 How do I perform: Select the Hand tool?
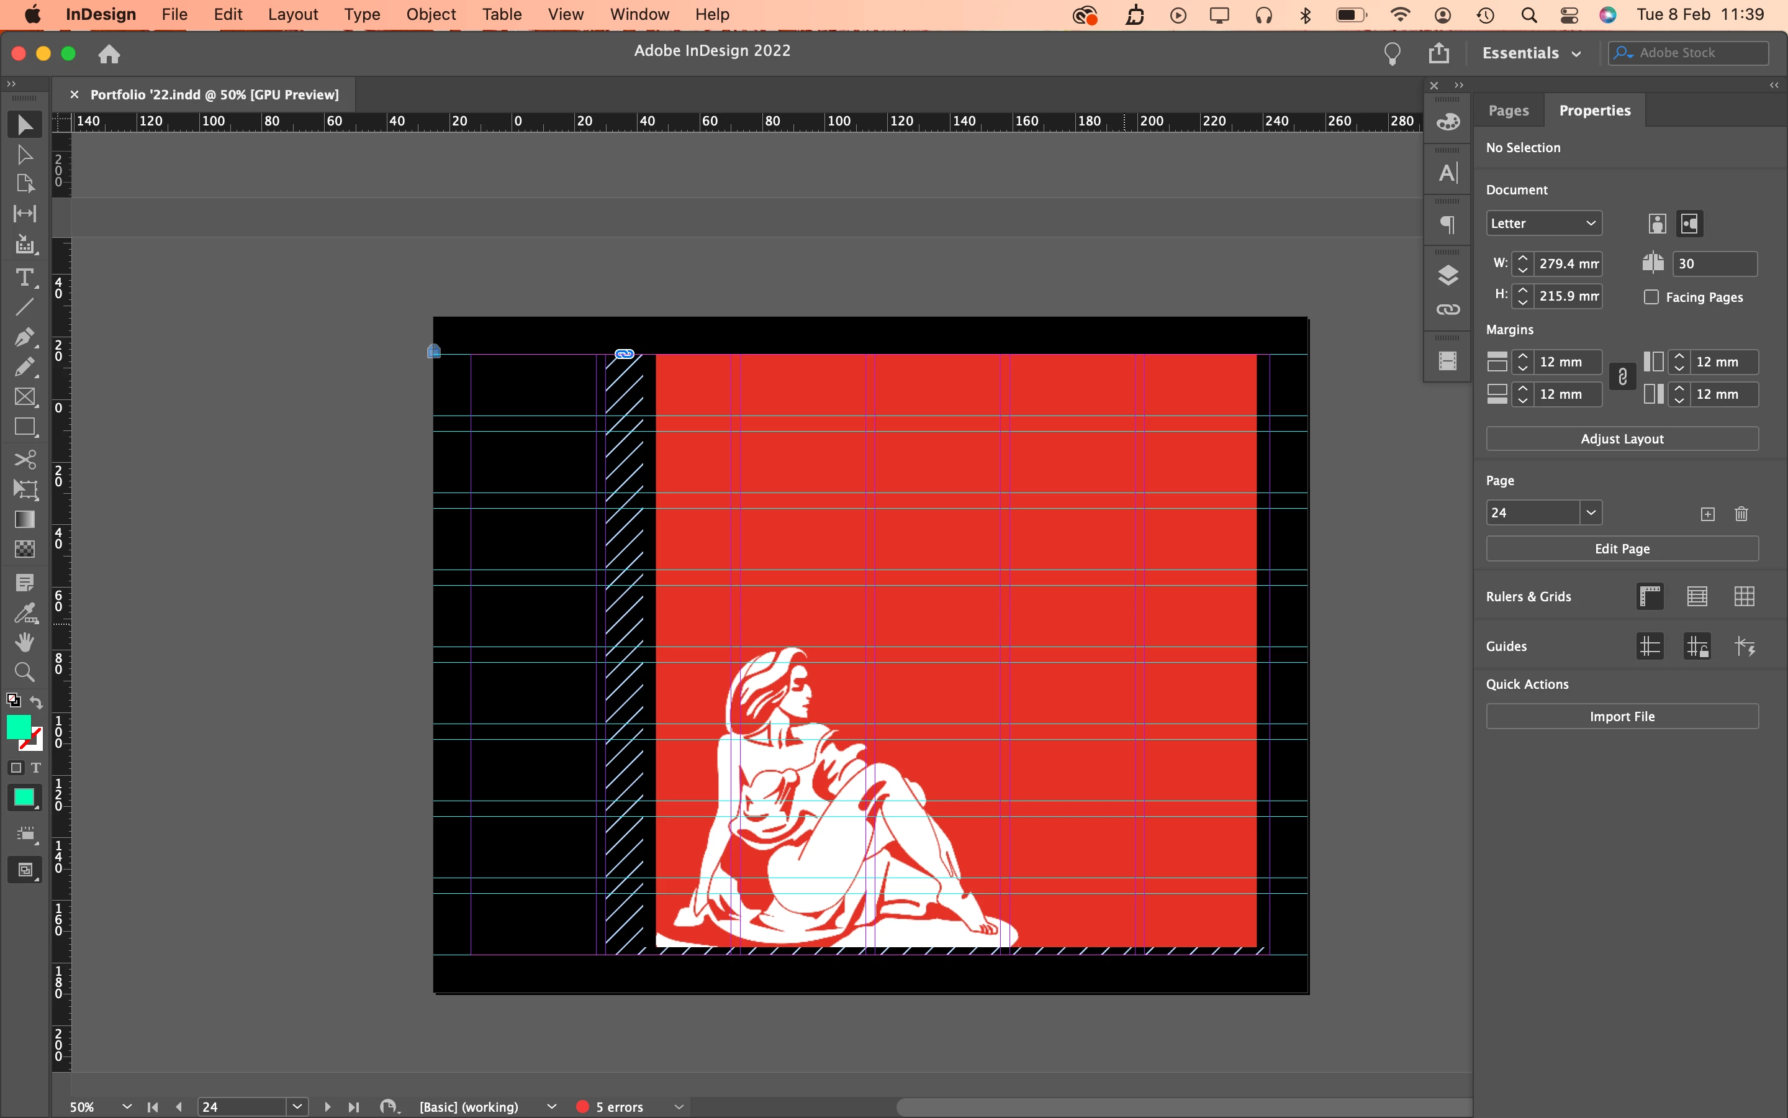24,642
